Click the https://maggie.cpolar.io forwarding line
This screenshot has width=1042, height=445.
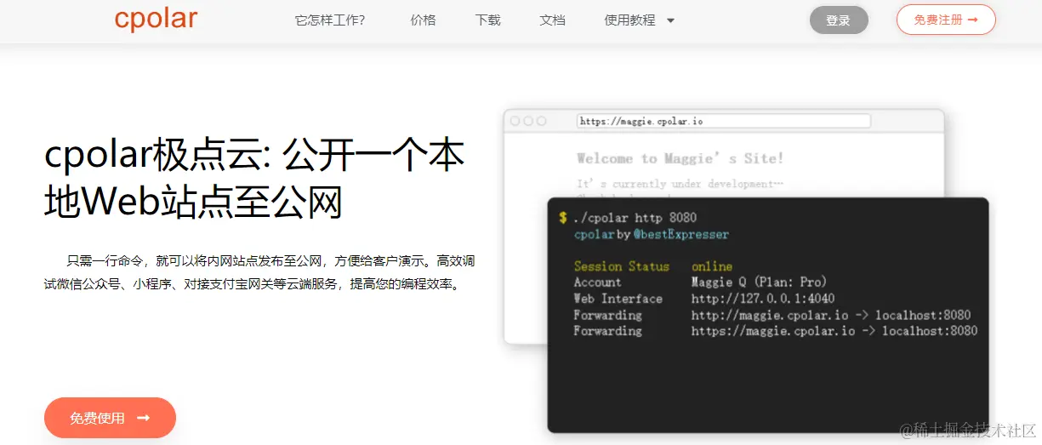[775, 331]
